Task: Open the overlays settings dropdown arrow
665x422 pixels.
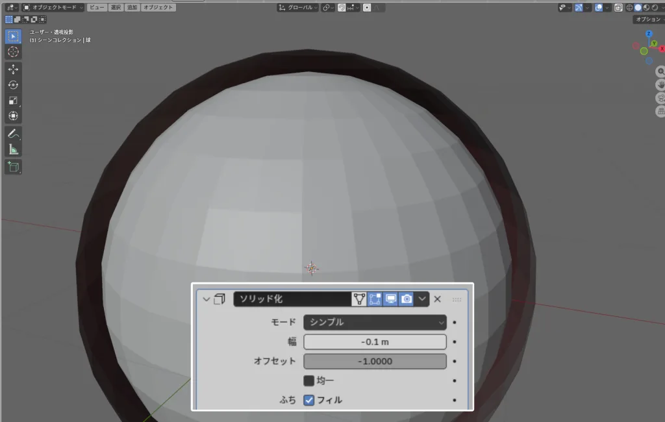Action: point(607,8)
